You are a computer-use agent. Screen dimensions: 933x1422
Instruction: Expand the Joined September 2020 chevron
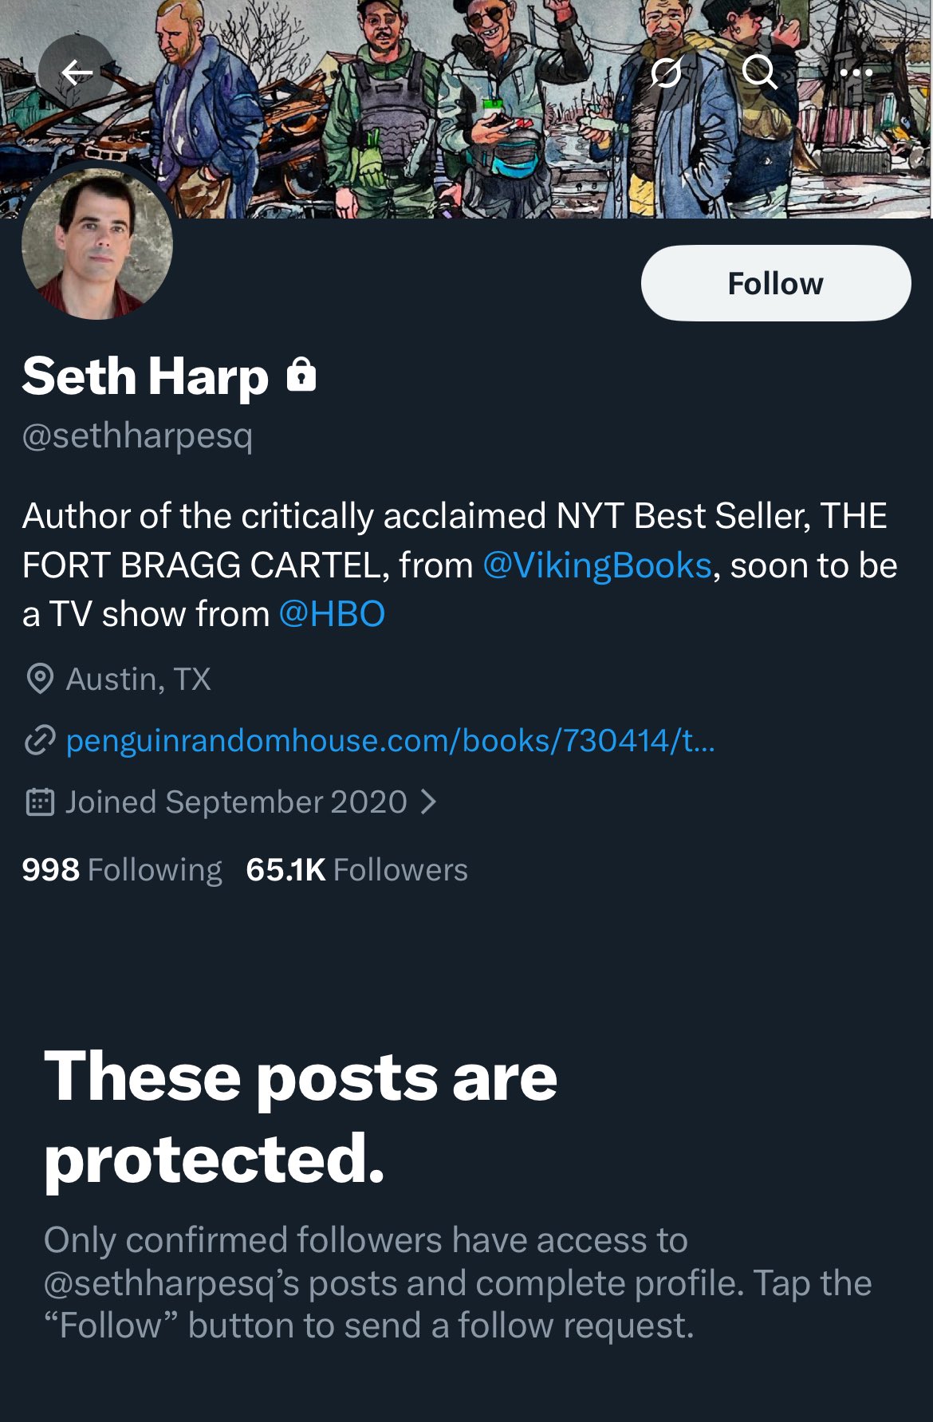pyautogui.click(x=428, y=802)
